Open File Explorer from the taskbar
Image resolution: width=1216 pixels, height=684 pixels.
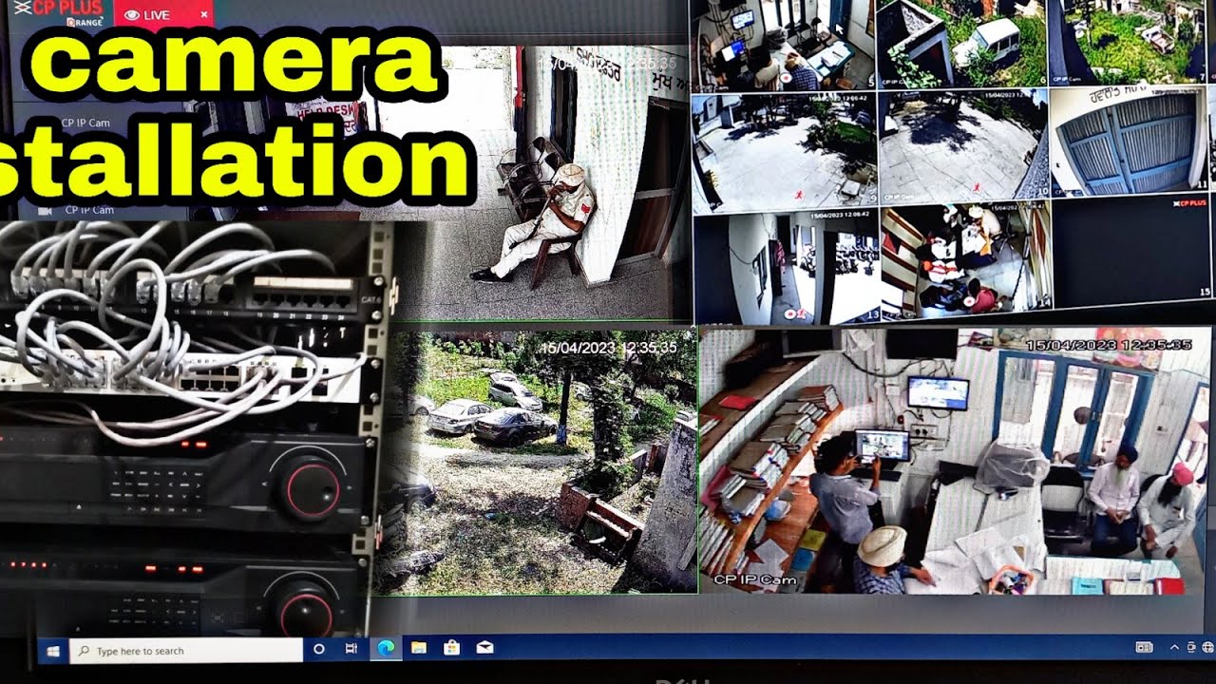[418, 649]
